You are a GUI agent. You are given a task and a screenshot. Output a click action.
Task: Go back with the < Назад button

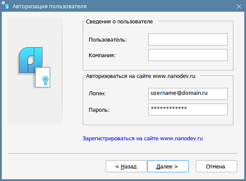pos(126,167)
